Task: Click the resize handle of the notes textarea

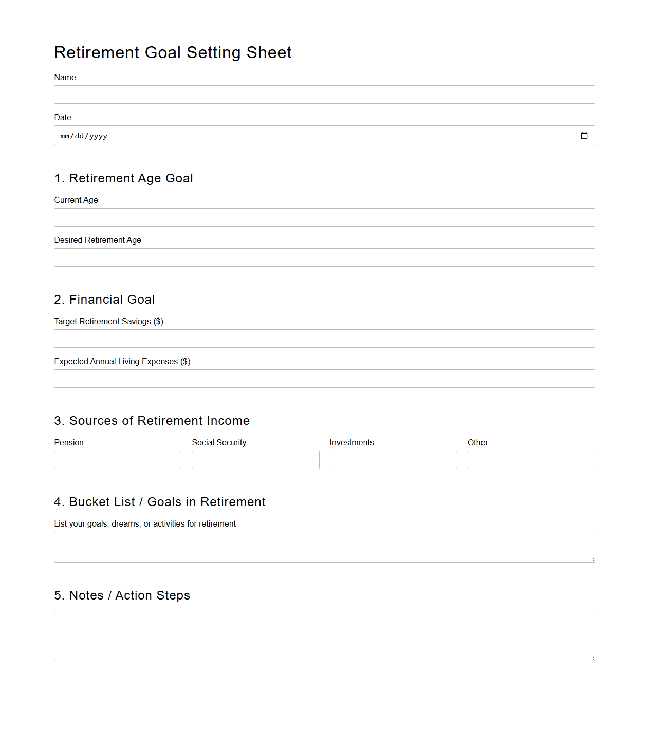Action: click(x=592, y=659)
